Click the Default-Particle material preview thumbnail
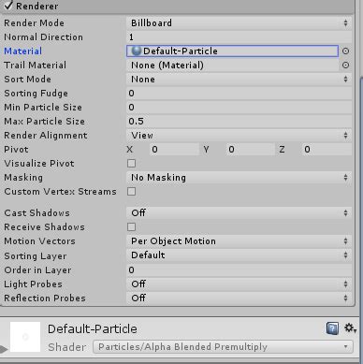The image size is (363, 364). [x=25, y=337]
